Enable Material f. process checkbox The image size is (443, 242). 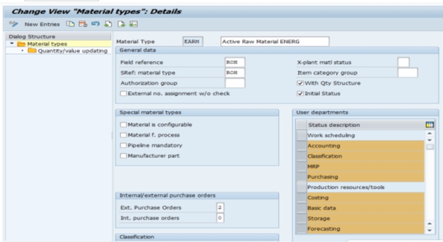(124, 135)
